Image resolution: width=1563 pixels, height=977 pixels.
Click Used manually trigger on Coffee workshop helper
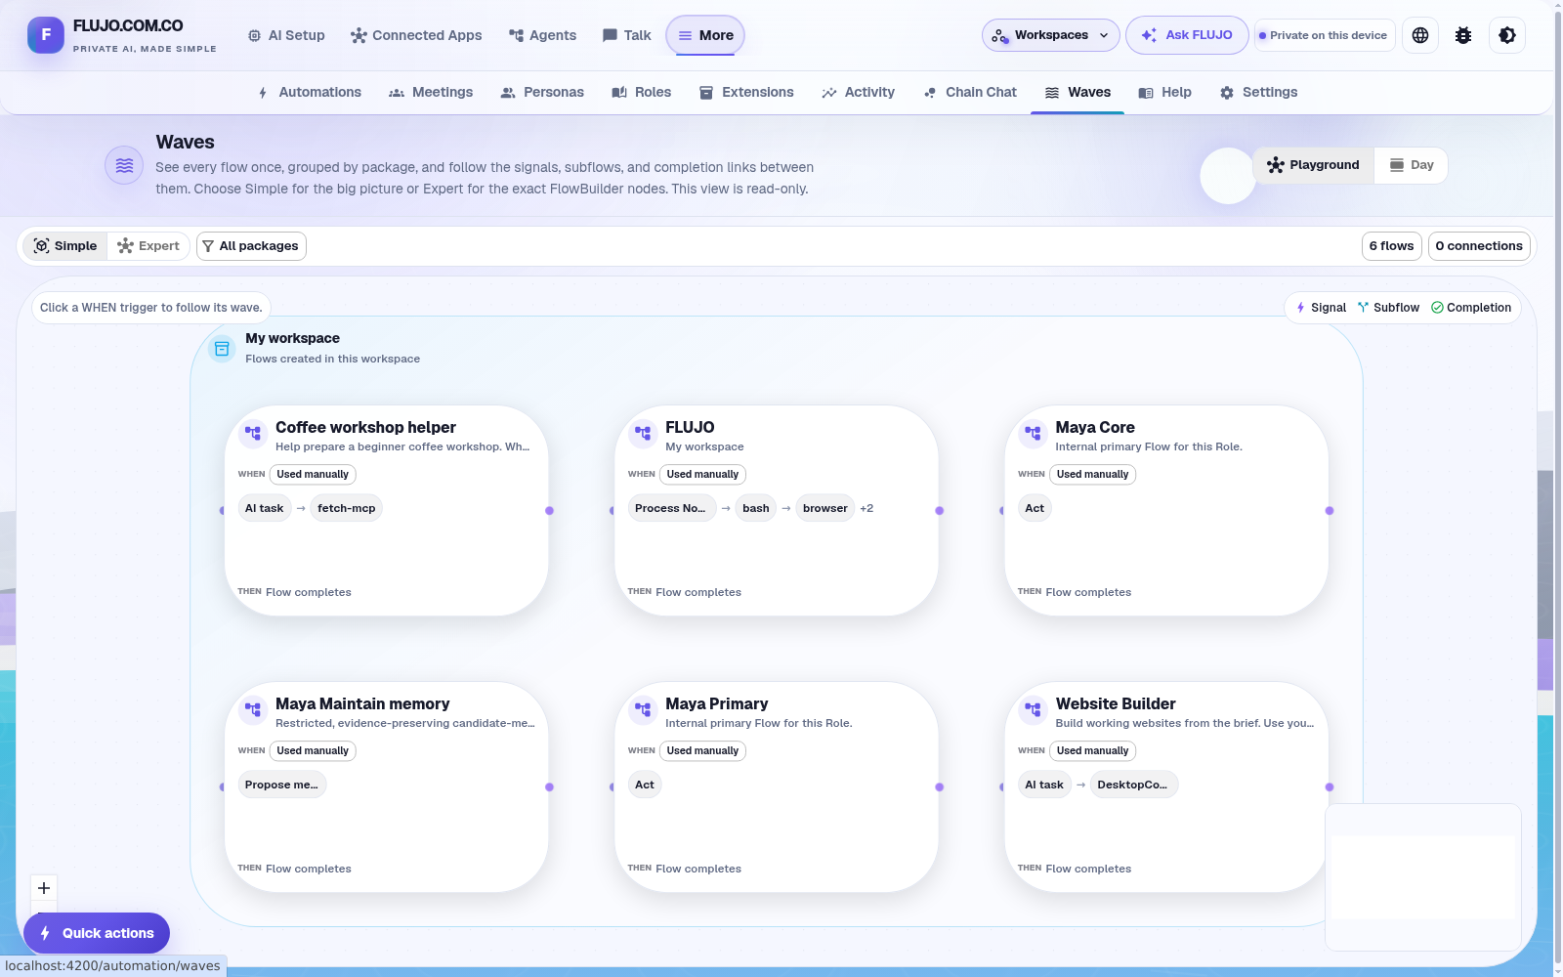pyautogui.click(x=313, y=475)
